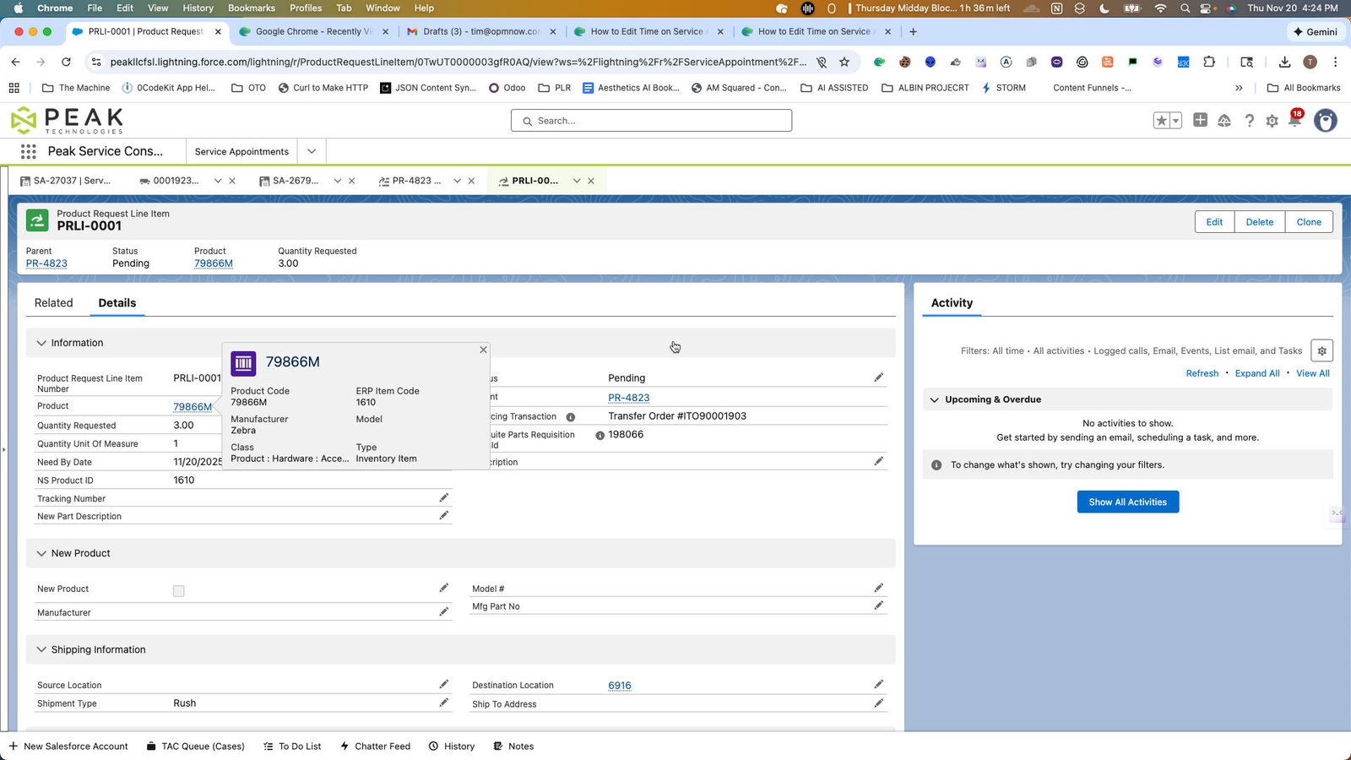Open the notifications bell
1351x760 pixels.
coord(1294,121)
